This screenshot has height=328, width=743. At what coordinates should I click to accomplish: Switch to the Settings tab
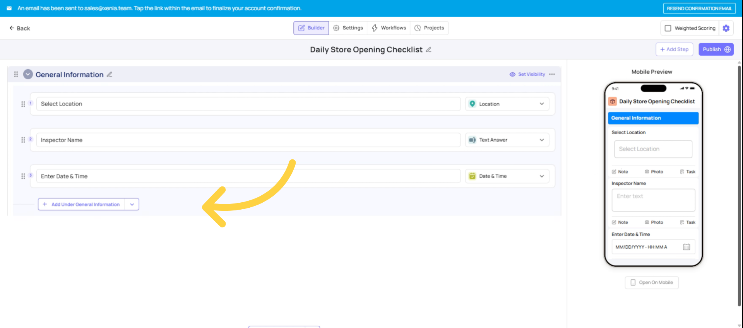(x=348, y=28)
